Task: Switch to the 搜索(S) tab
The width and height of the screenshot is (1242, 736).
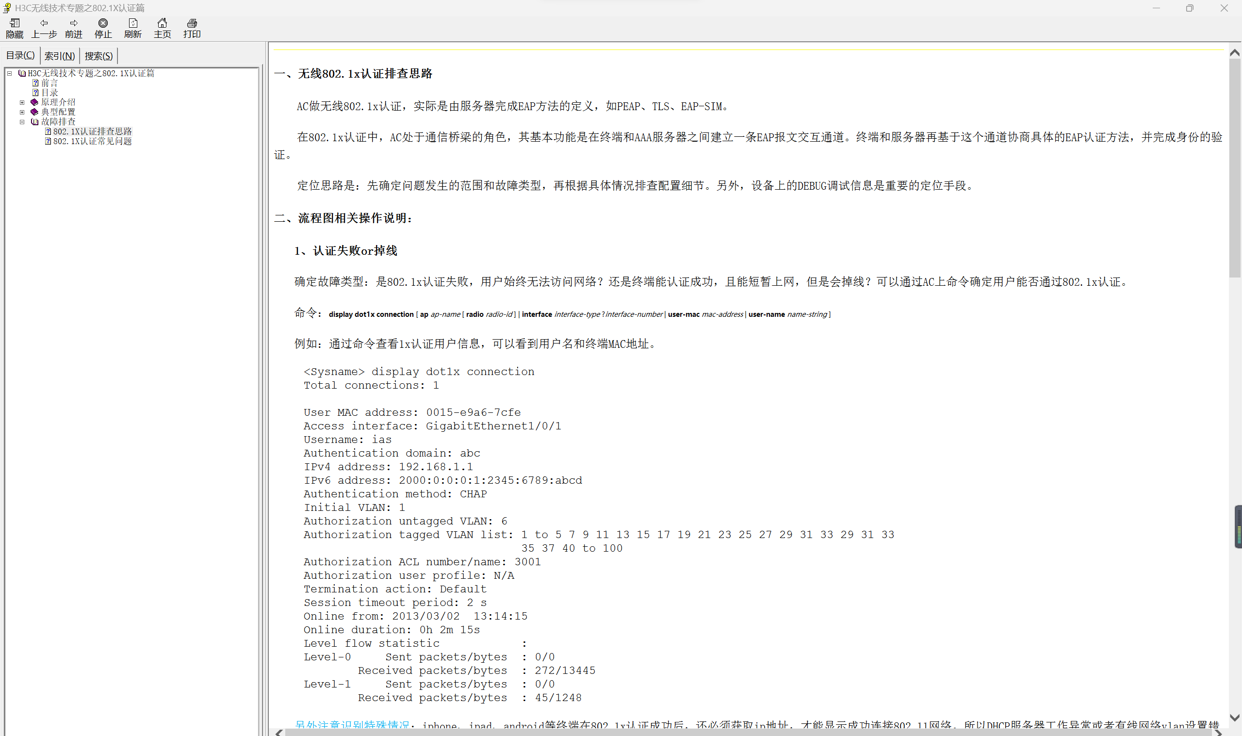Action: coord(98,56)
